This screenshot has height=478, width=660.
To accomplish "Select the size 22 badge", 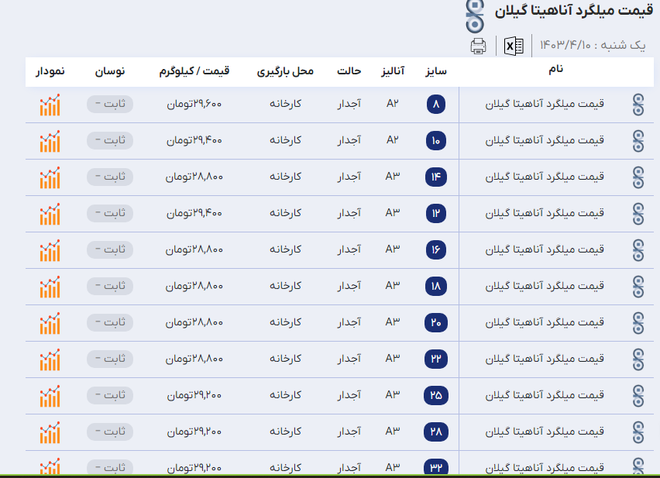I will [x=436, y=359].
